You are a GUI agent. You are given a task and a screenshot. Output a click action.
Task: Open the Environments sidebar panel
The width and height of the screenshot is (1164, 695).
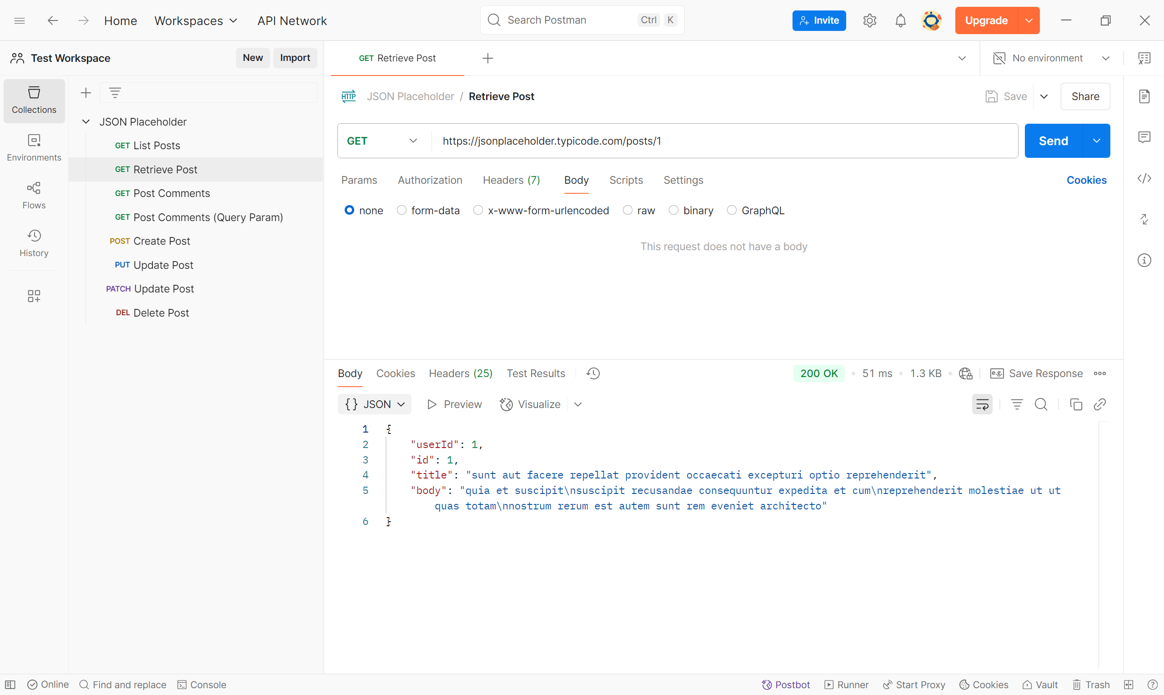34,148
